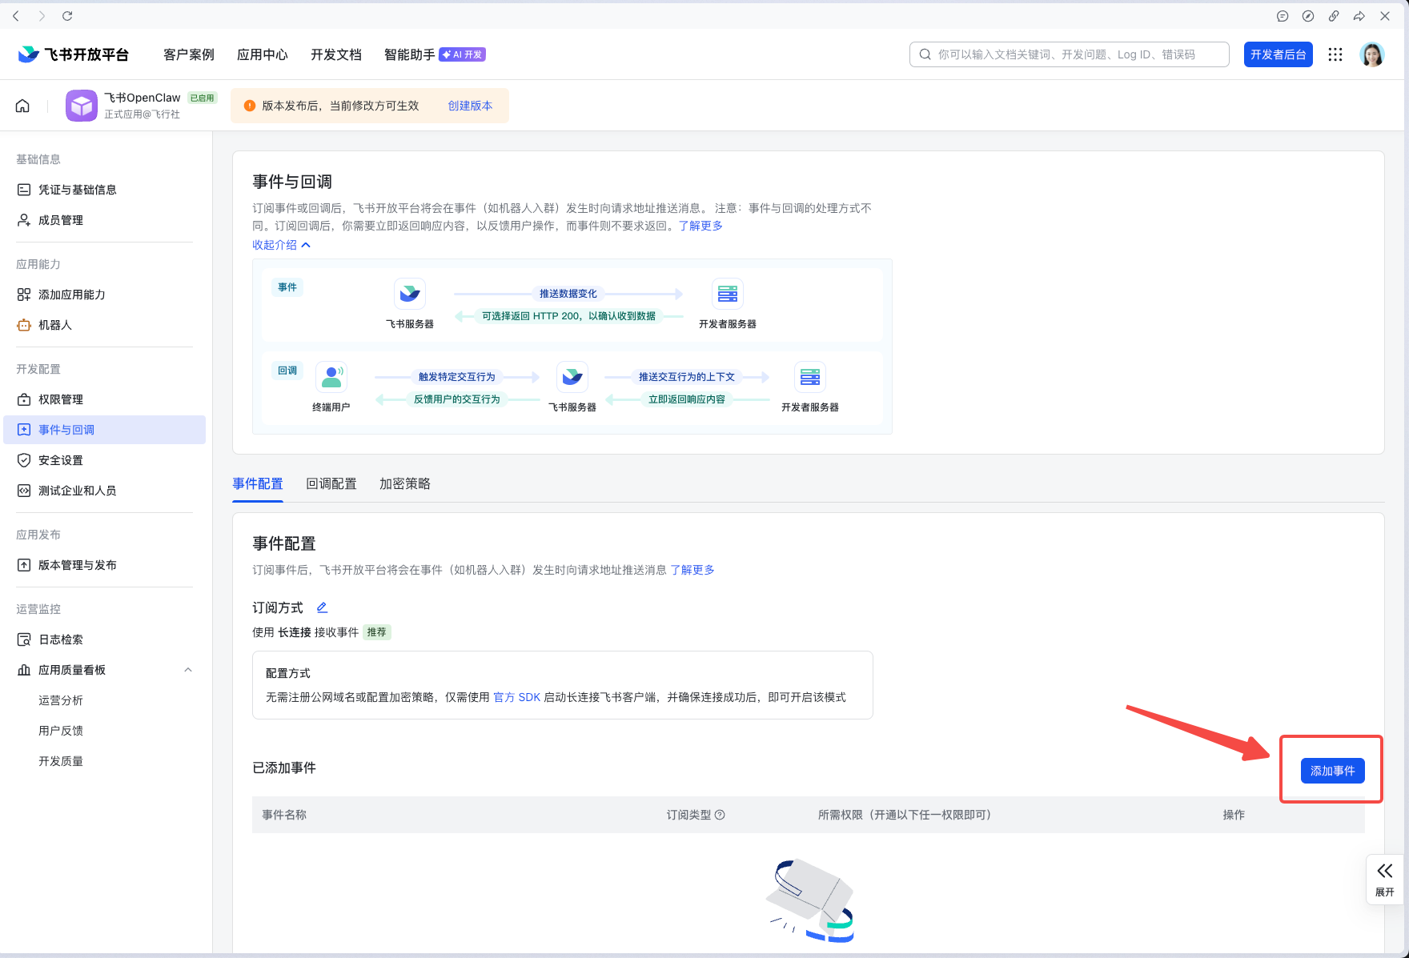Expand the right-side 展开 panel

(x=1385, y=879)
